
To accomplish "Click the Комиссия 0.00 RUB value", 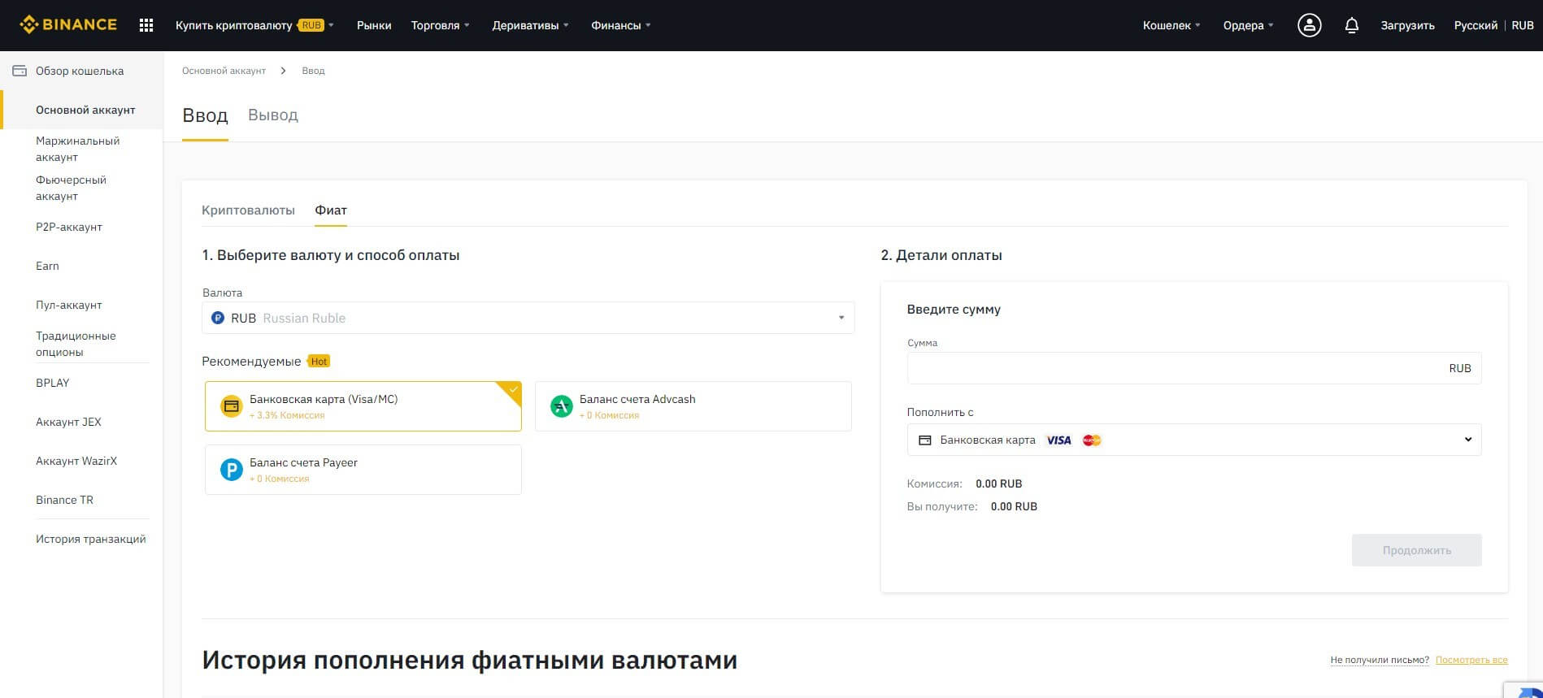I will pyautogui.click(x=999, y=483).
